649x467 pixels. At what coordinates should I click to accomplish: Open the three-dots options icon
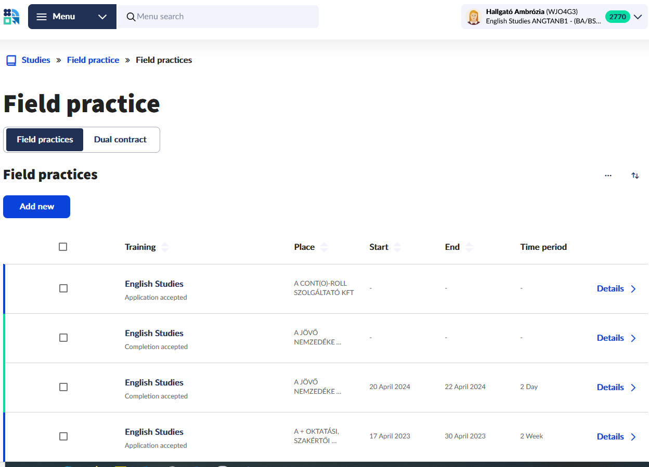[608, 176]
